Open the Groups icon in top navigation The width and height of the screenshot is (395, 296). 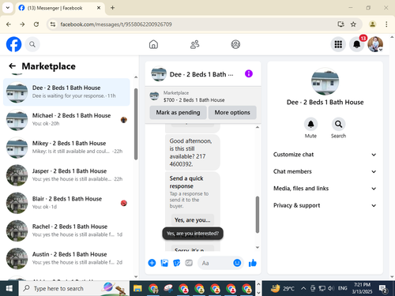tap(235, 44)
